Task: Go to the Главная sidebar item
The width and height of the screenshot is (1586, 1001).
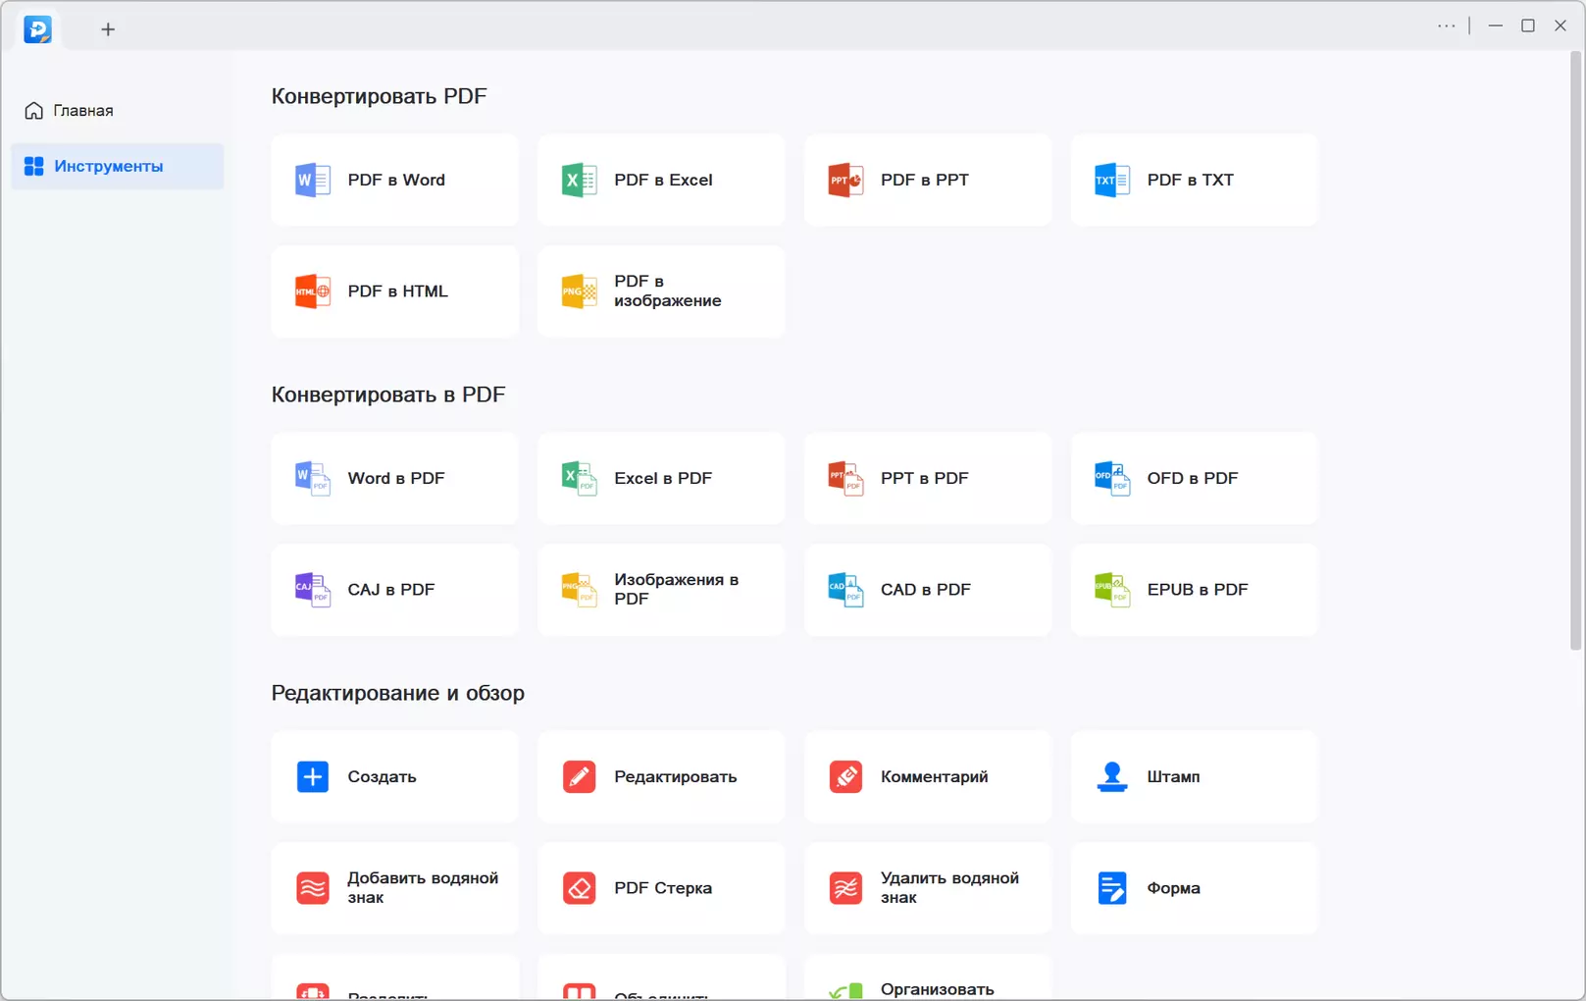Action: tap(118, 111)
